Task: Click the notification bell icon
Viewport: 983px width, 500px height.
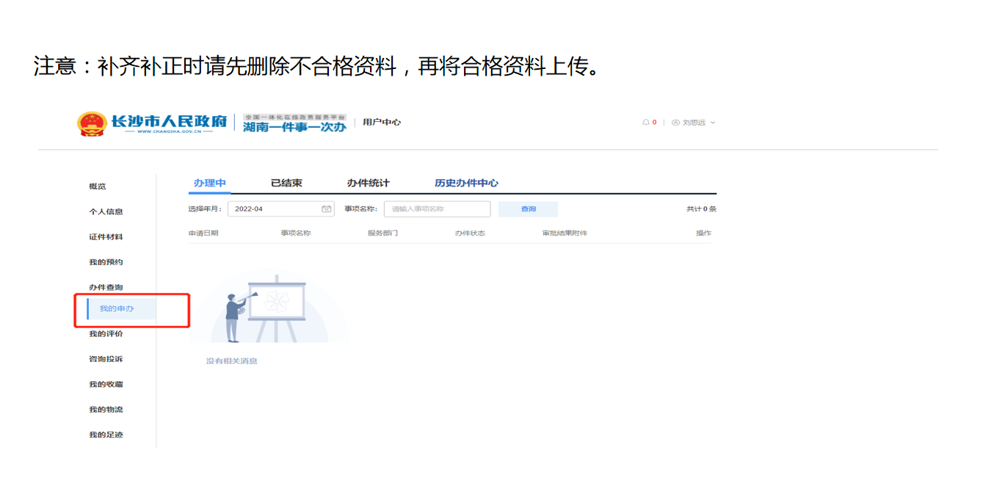Action: tap(646, 123)
